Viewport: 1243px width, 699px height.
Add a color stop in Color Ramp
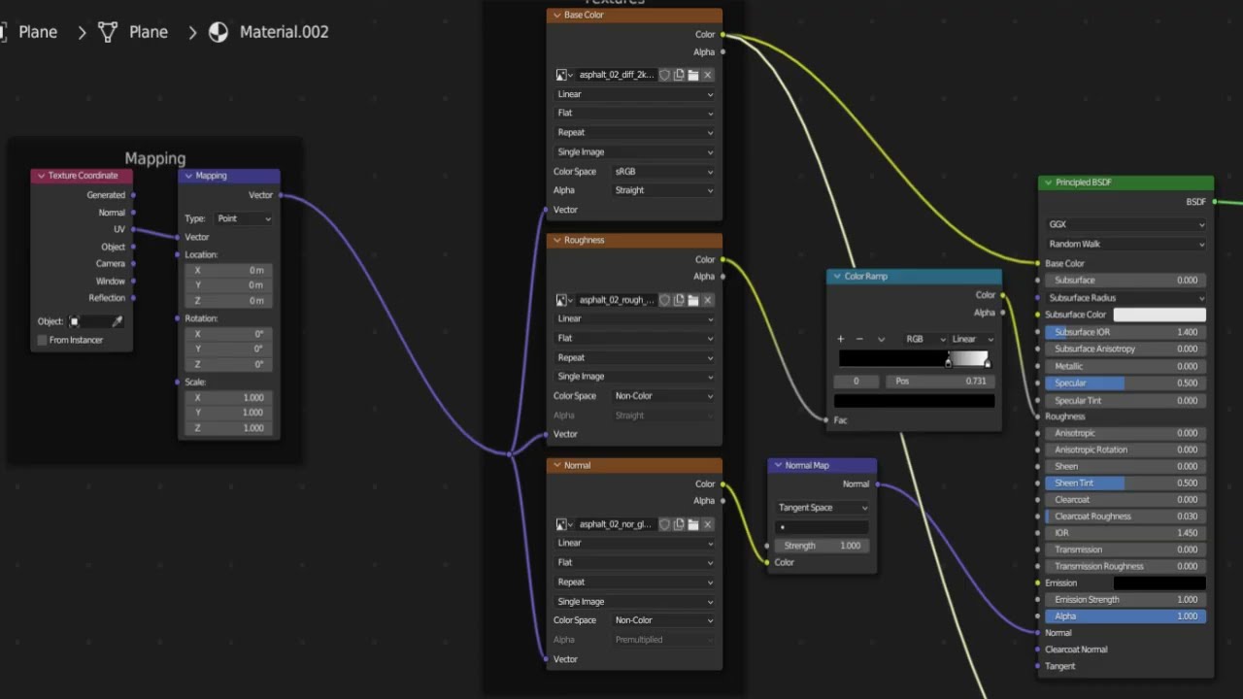point(841,339)
